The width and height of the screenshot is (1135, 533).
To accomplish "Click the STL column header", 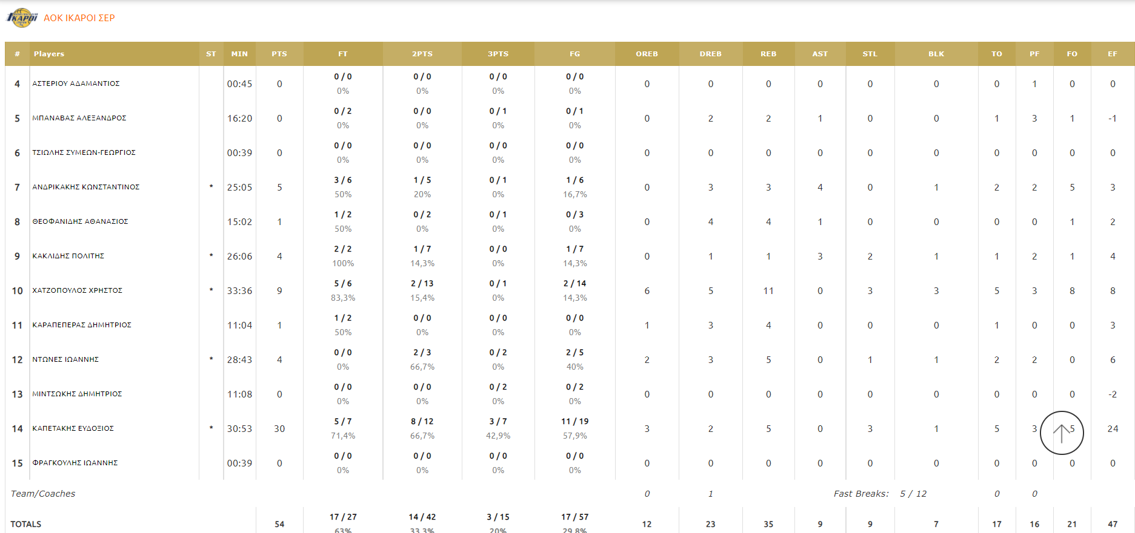I will [x=870, y=54].
